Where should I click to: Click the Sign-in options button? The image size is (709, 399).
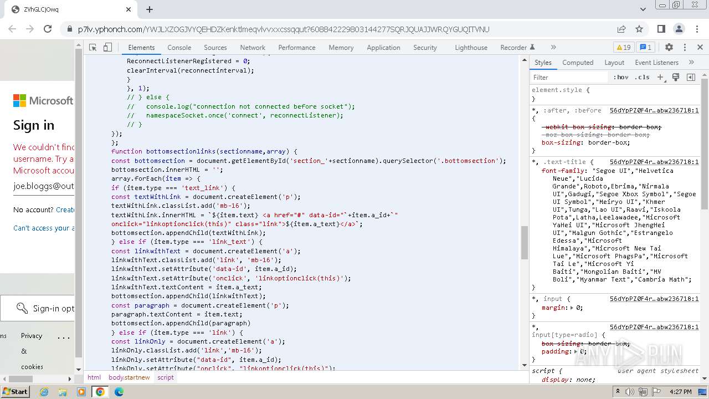coord(37,308)
